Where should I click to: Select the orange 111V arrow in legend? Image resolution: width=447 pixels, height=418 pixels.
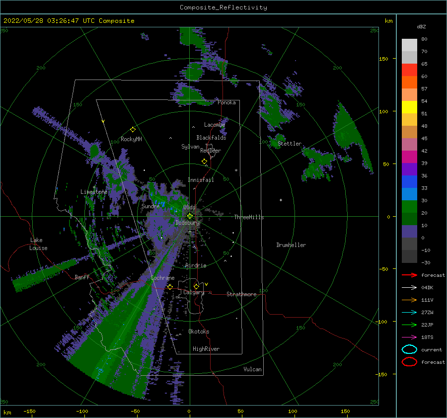coord(409,300)
